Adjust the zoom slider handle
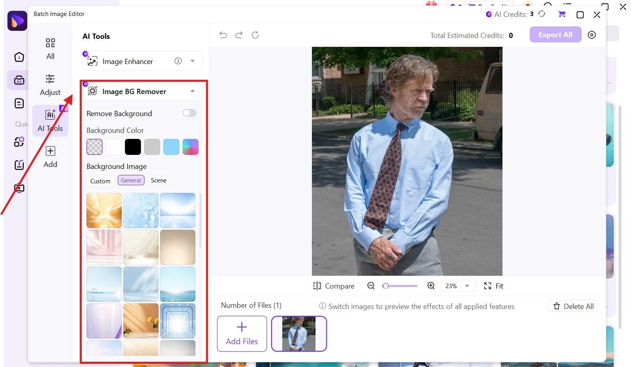631x367 pixels. click(x=386, y=286)
